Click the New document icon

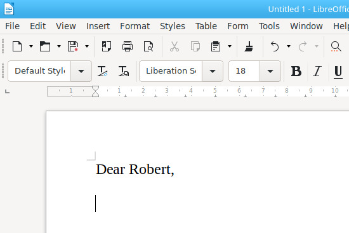point(17,46)
